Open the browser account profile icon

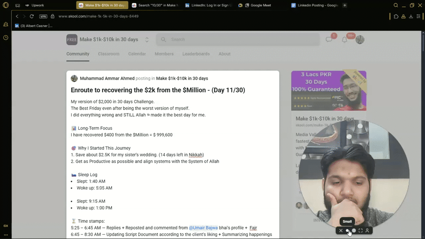[x=403, y=17]
